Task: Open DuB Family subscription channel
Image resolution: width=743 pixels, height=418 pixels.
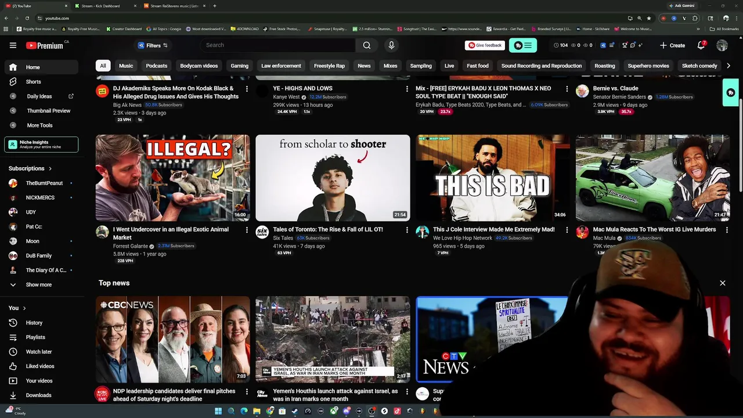Action: pos(39,256)
